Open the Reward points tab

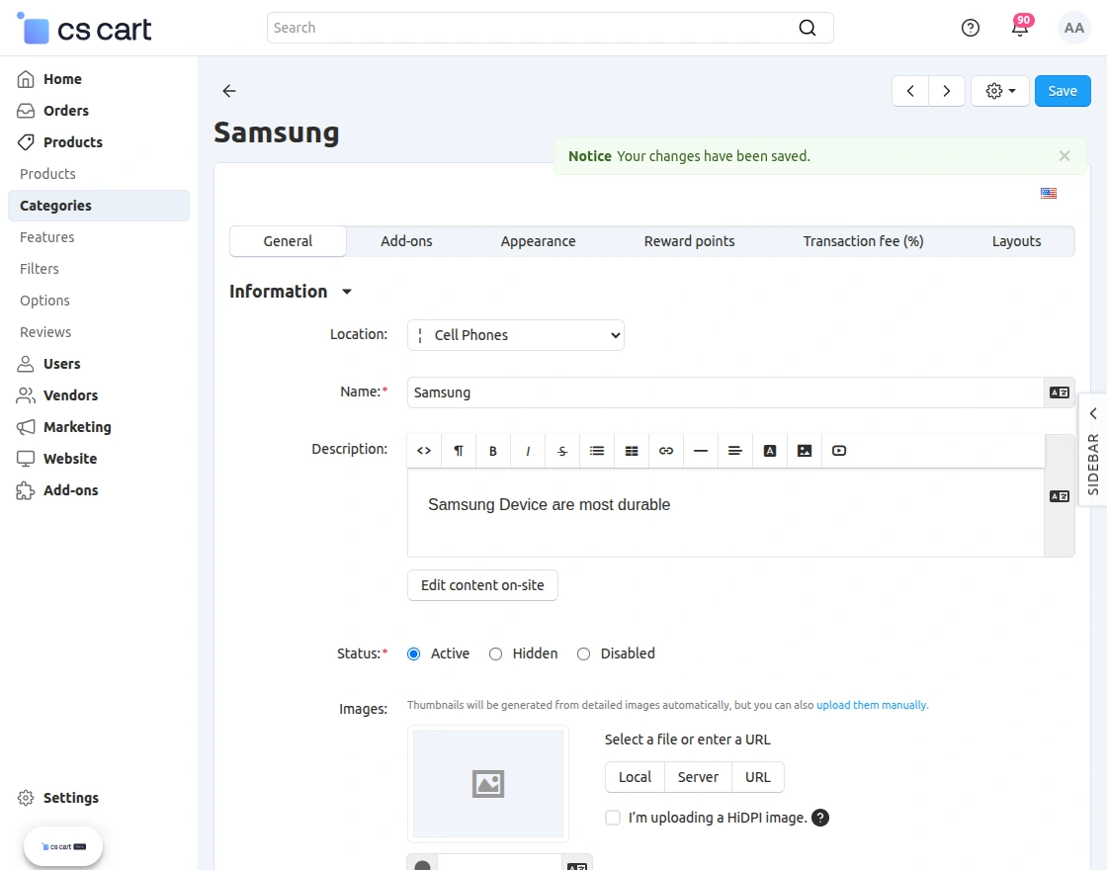tap(689, 241)
